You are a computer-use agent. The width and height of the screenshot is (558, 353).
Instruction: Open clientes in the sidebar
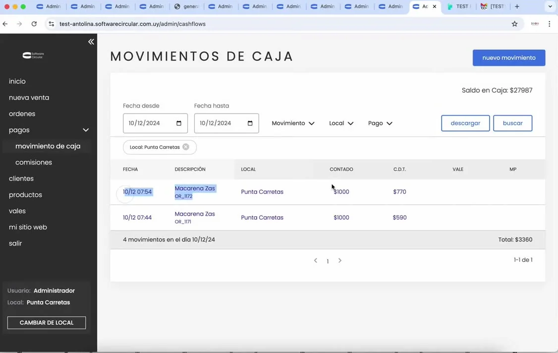21,178
